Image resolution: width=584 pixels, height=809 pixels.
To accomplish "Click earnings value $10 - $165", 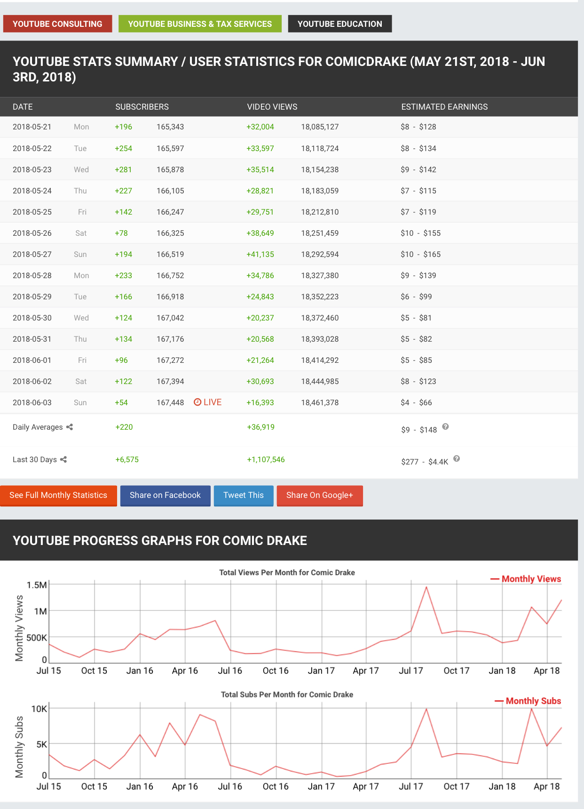I will [421, 254].
